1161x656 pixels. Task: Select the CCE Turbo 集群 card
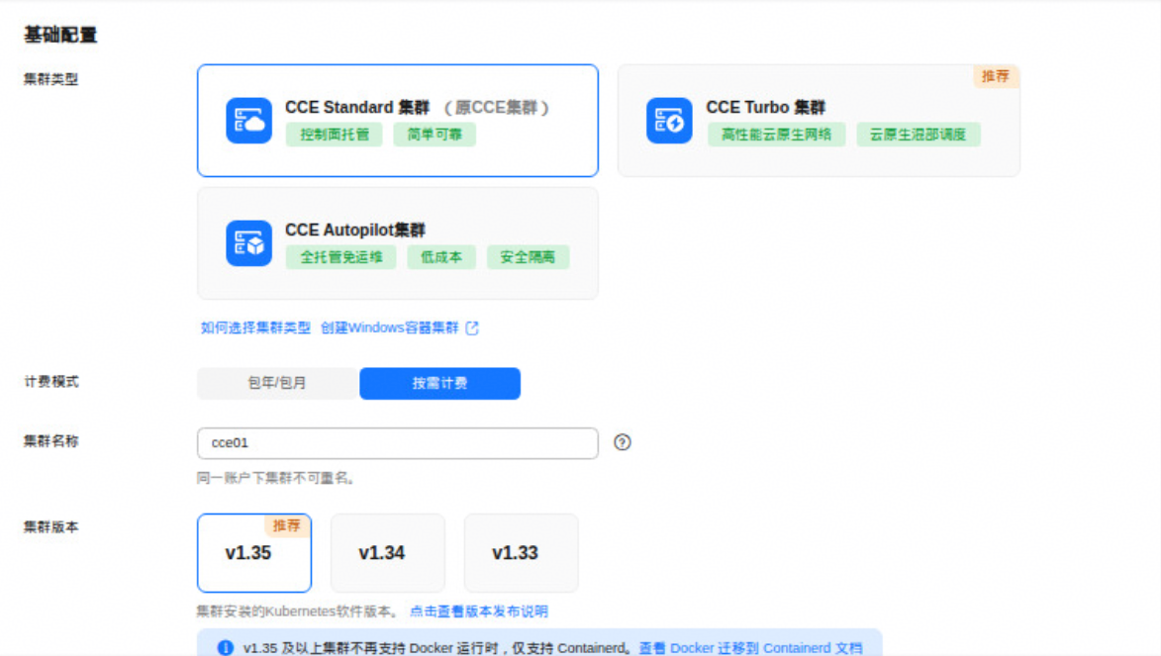pos(819,121)
